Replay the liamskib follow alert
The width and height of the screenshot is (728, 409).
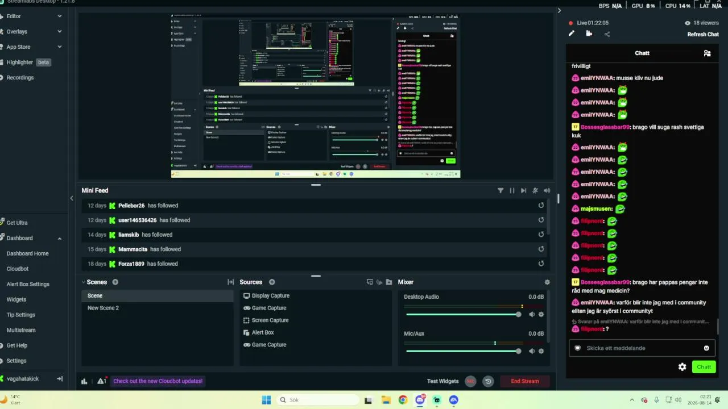[x=541, y=235]
